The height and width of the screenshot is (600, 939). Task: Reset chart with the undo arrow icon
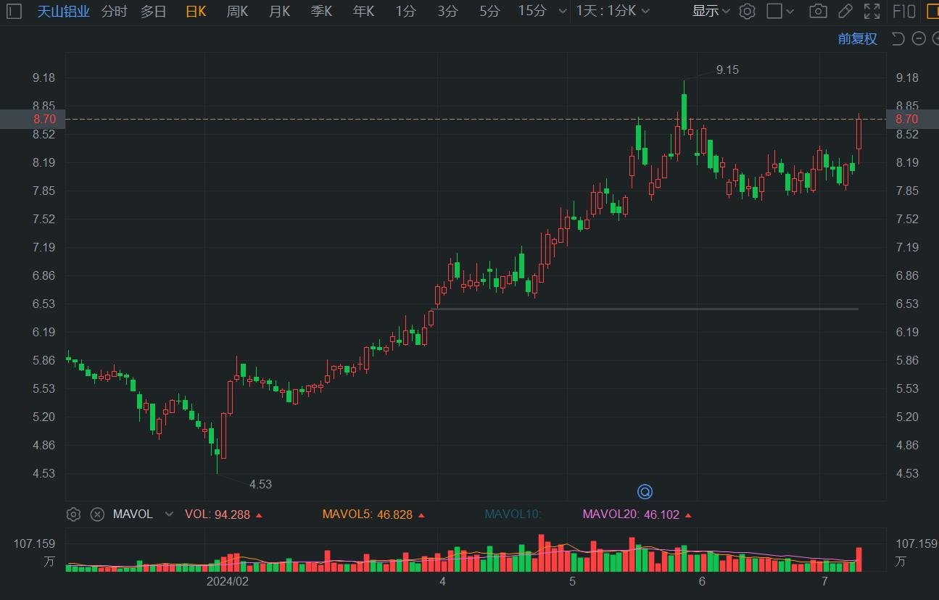pos(898,39)
